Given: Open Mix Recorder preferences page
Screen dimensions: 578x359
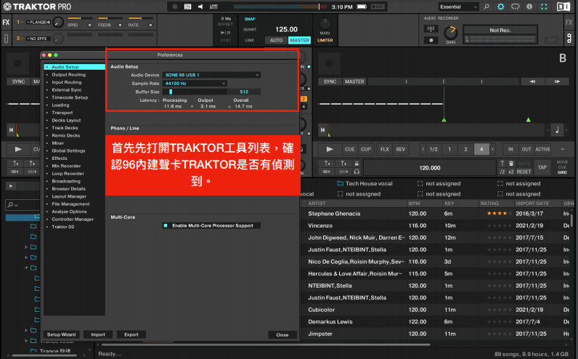Looking at the screenshot, I should coord(66,166).
